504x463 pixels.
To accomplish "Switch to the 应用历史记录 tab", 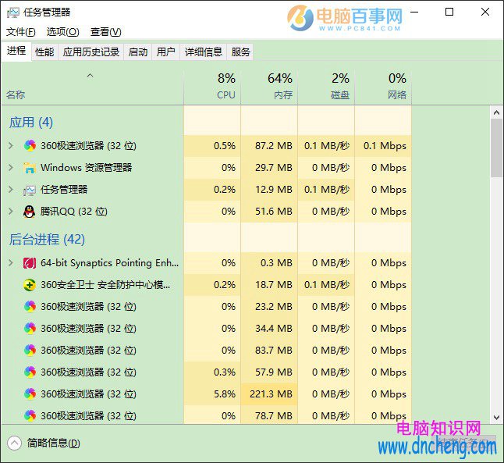I will [91, 52].
